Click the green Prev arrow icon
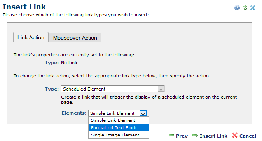This screenshot has height=141, width=262. click(x=171, y=135)
